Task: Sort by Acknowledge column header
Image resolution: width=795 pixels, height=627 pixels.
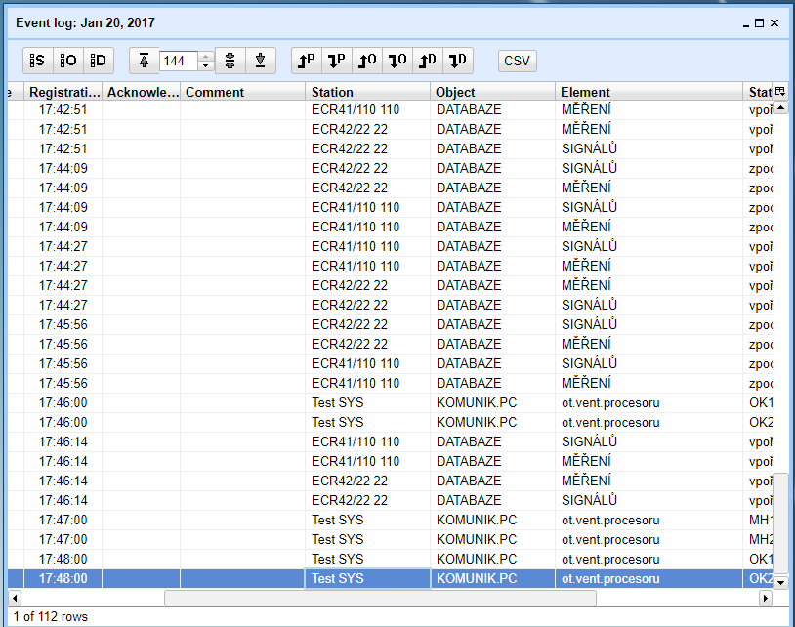Action: (x=142, y=92)
